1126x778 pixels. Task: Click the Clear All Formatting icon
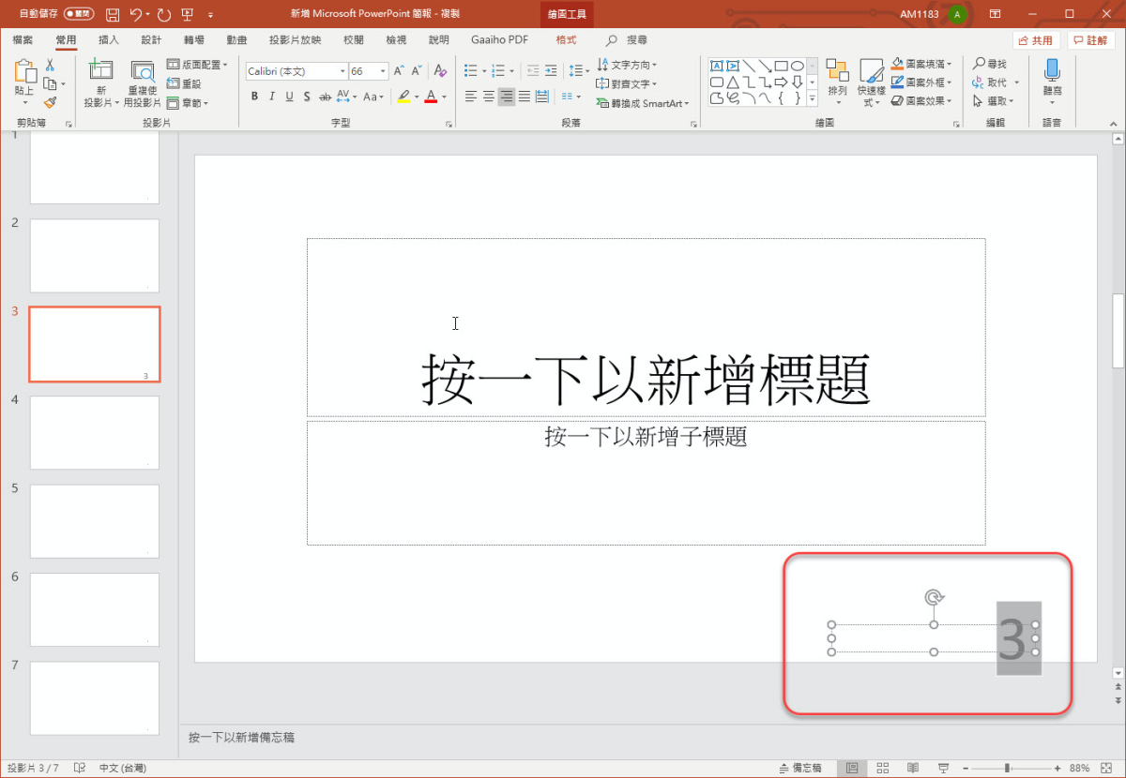pos(440,71)
